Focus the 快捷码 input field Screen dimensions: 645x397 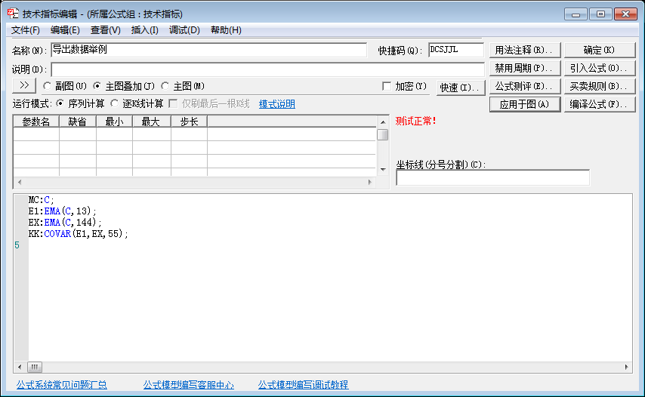[455, 50]
